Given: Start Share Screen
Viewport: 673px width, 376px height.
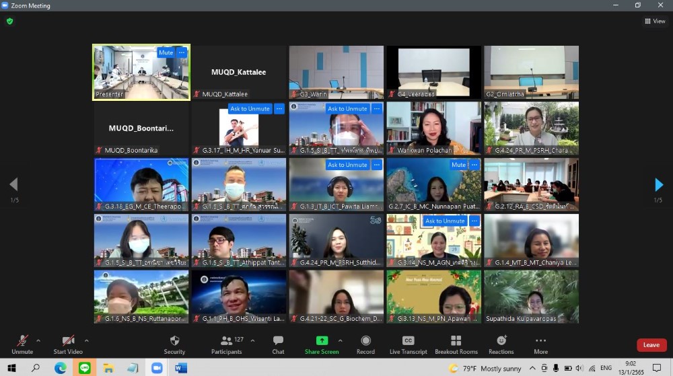Looking at the screenshot, I should tap(322, 344).
